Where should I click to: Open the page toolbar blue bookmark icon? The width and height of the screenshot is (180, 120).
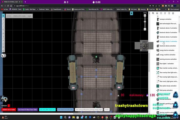(131, 13)
